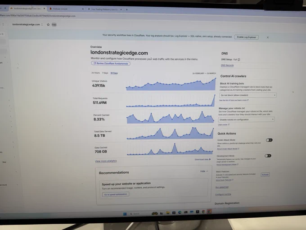306x230 pixels.
Task: Star the londonstrategicedge.com domain
Action: [x=48, y=25]
